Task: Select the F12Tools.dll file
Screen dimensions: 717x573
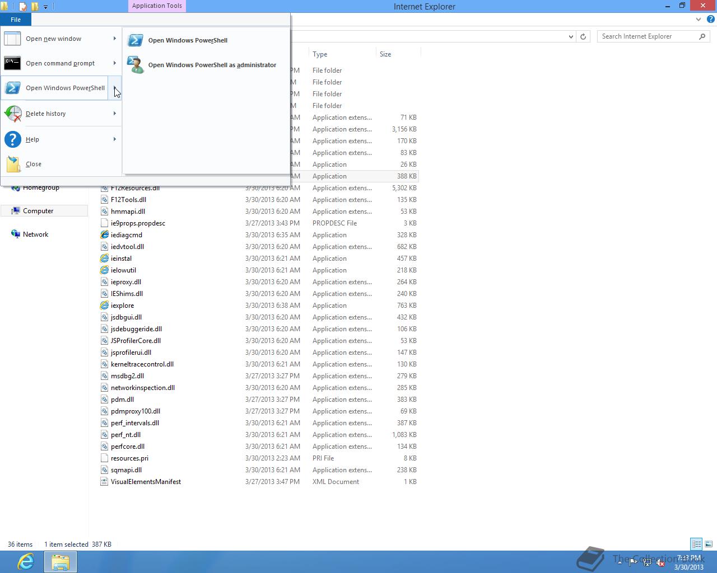Action: point(128,200)
